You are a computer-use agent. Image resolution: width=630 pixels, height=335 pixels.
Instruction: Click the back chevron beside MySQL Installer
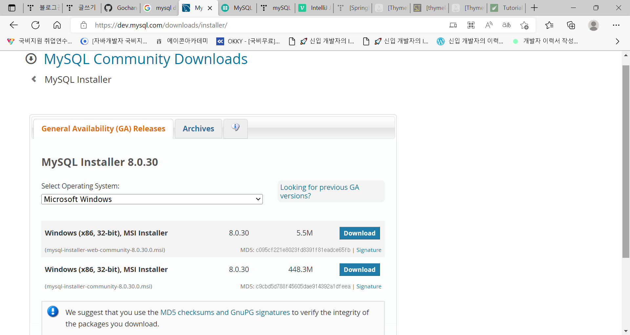point(34,79)
